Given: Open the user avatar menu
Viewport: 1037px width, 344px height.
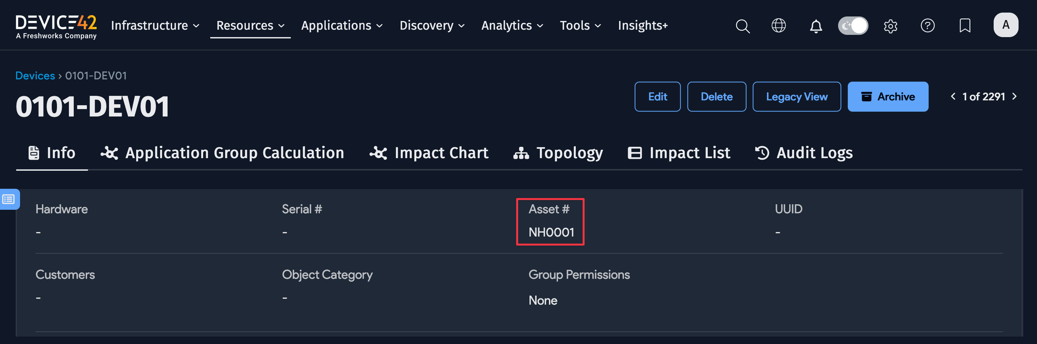Looking at the screenshot, I should tap(1006, 25).
